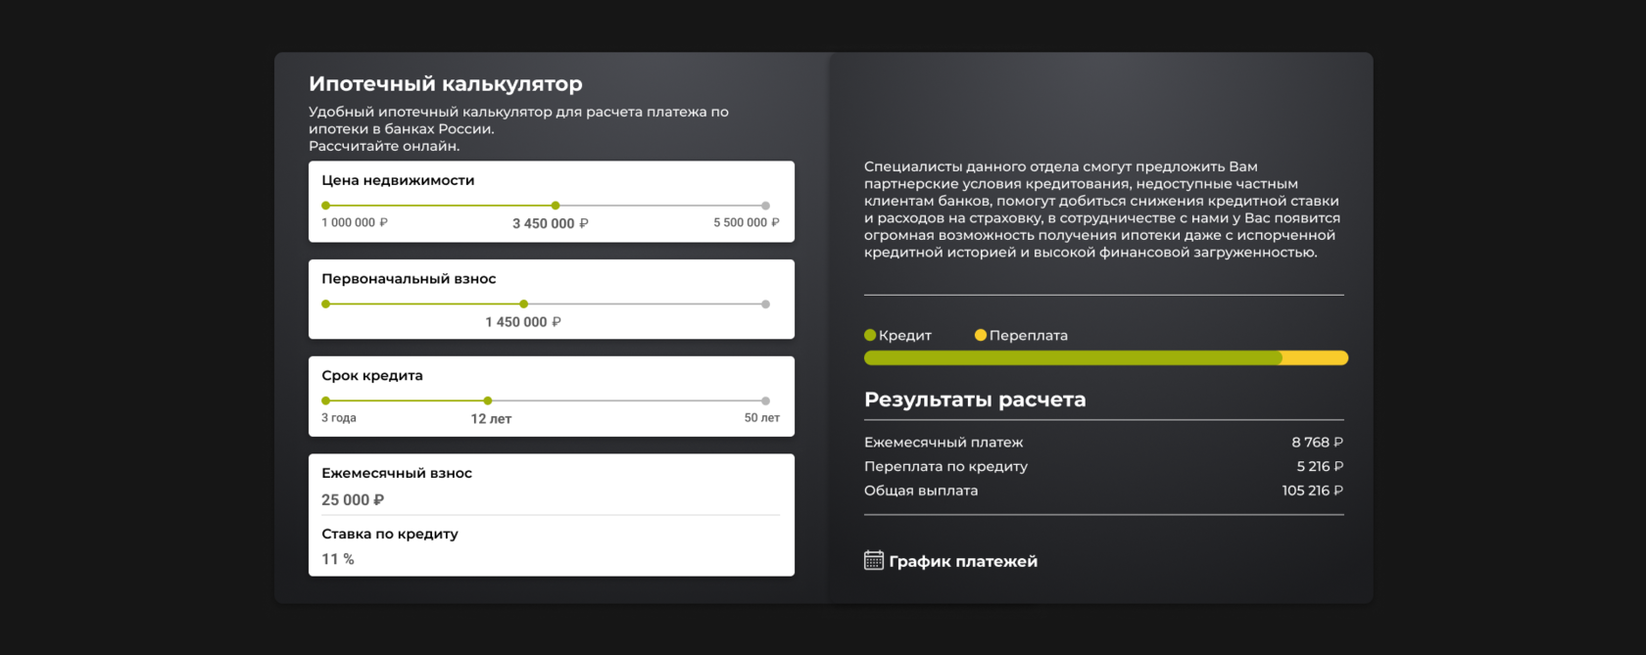Click the green portion of the credit bar

[1073, 358]
